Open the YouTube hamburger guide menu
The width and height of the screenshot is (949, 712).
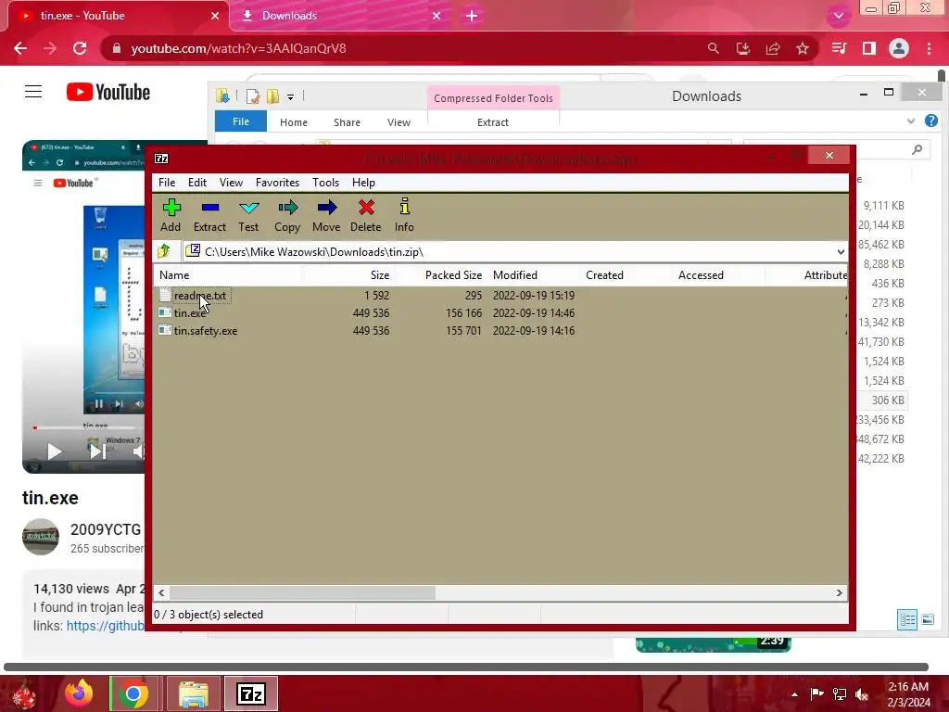[x=33, y=92]
